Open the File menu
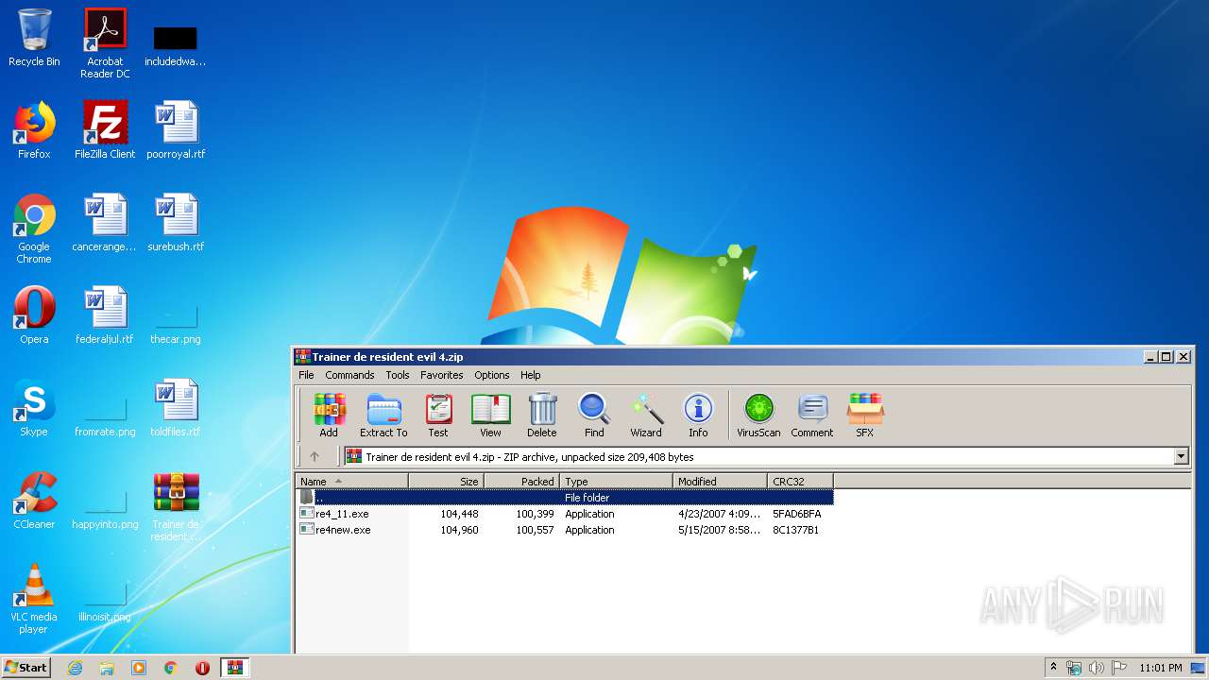 [307, 375]
